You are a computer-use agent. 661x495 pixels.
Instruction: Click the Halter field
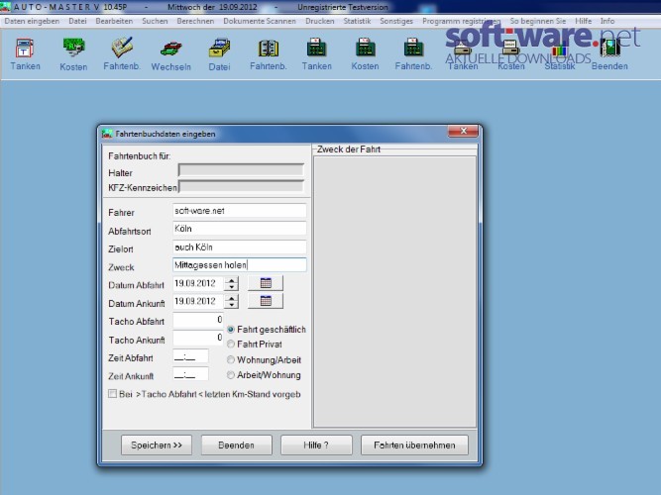tap(241, 170)
